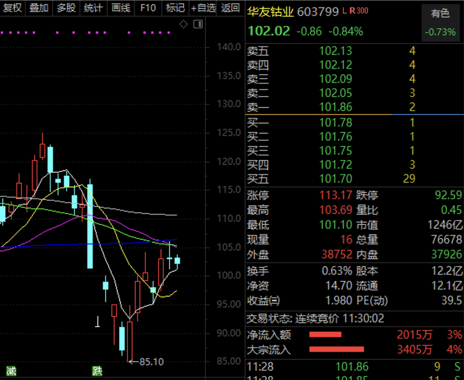Click the red L badge beside the stock code
Image resolution: width=464 pixels, height=380 pixels.
coord(345,11)
